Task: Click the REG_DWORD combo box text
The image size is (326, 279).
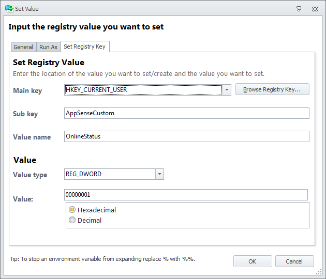Action: click(109, 174)
